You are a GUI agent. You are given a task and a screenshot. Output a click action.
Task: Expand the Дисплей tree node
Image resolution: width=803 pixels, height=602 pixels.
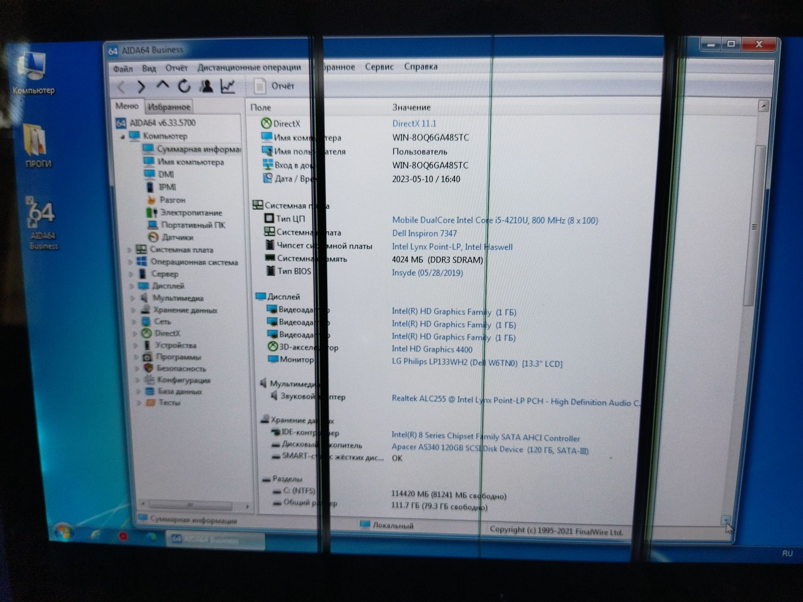132,286
